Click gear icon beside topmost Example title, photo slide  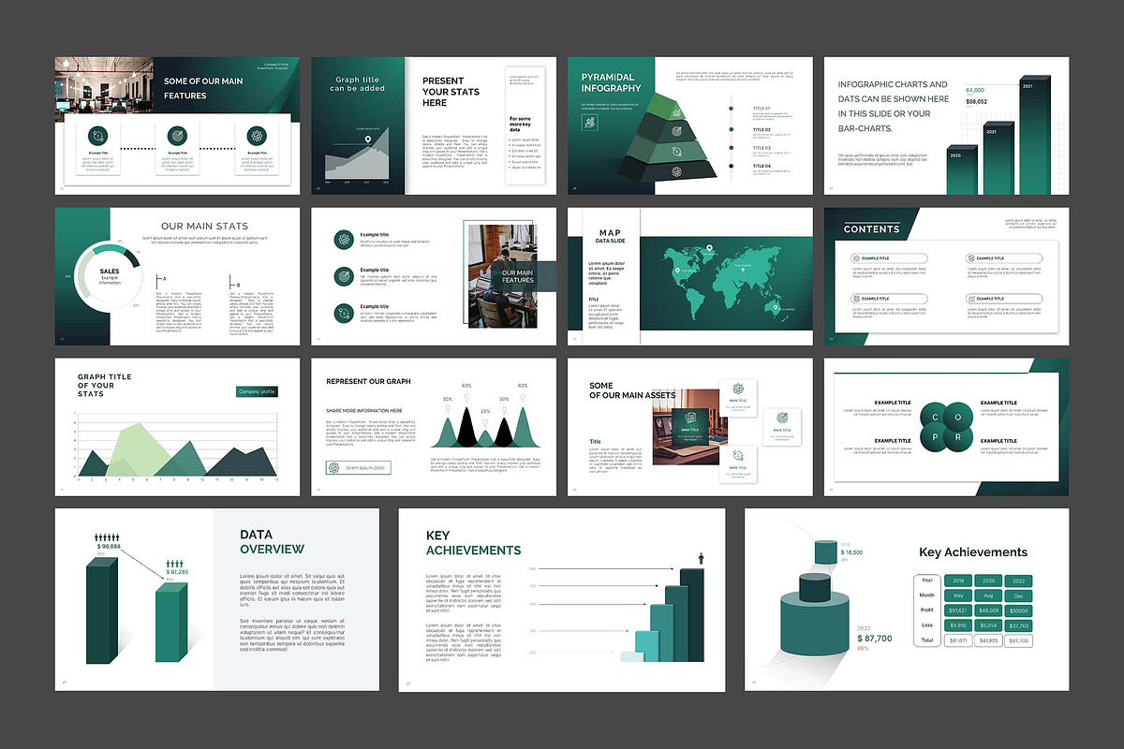(344, 239)
